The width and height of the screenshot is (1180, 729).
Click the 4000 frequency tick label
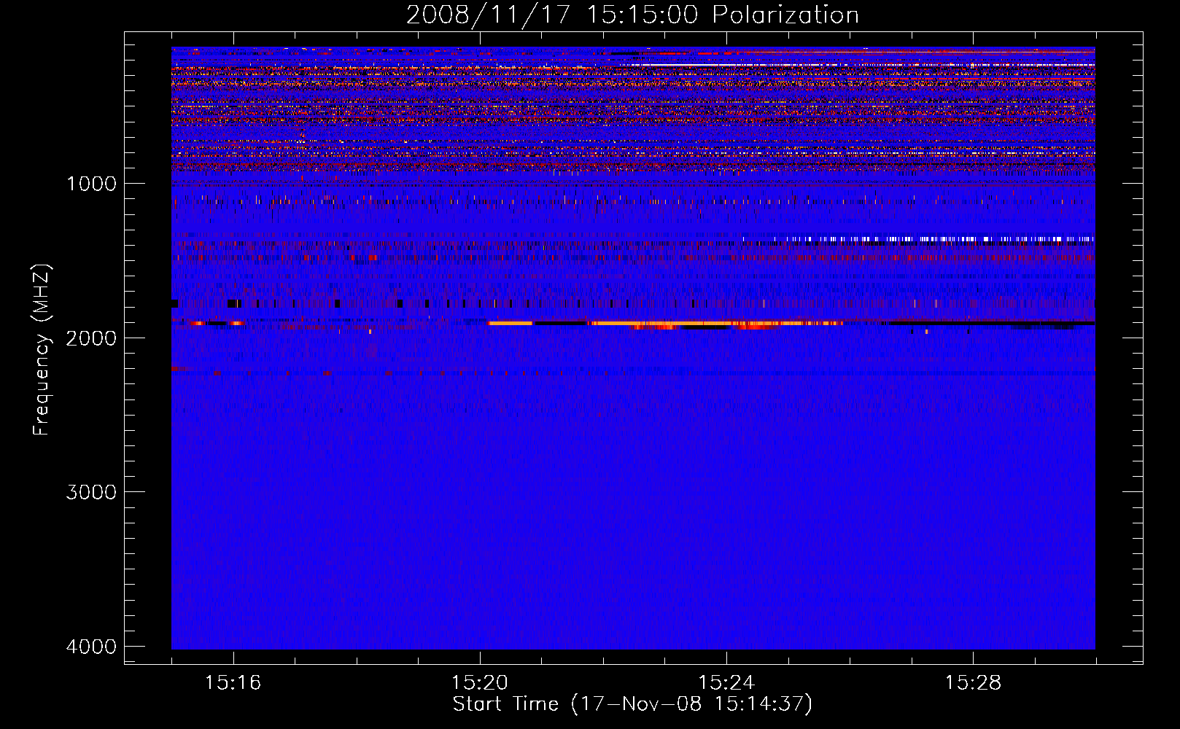[x=91, y=647]
